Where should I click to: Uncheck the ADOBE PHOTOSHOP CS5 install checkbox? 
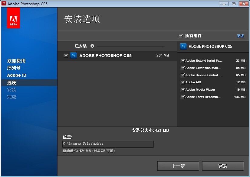pos(66,56)
